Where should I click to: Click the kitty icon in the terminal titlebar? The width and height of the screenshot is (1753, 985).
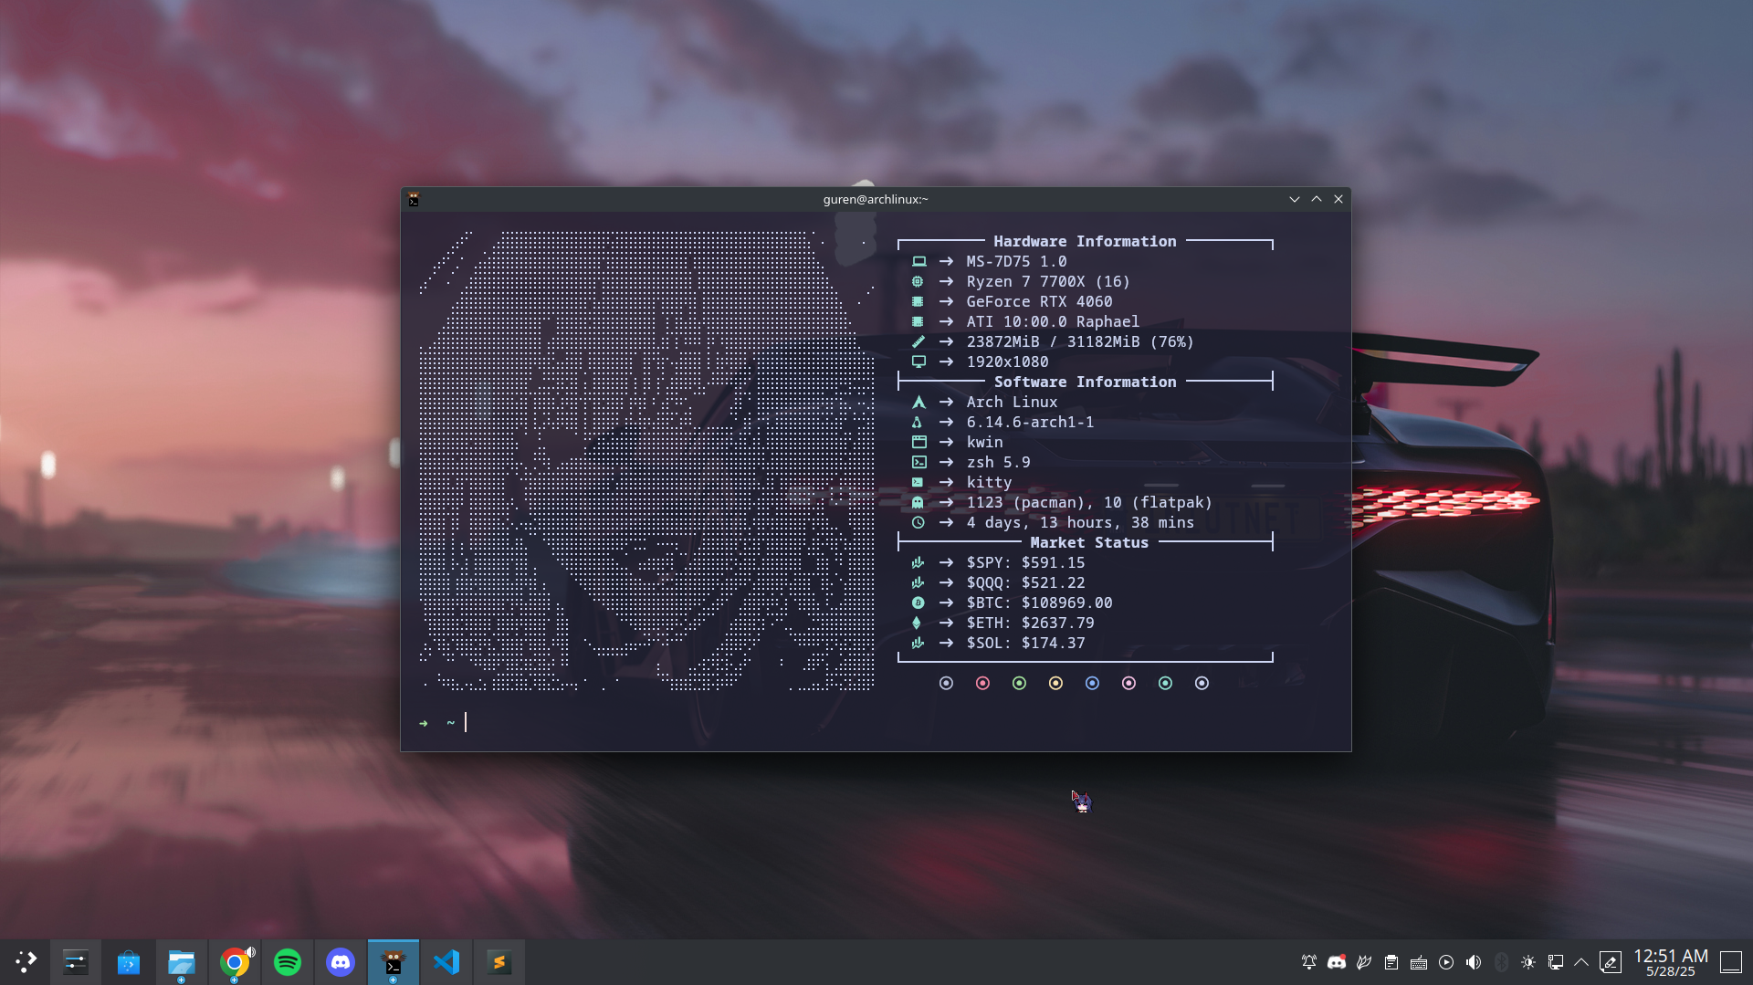coord(414,199)
